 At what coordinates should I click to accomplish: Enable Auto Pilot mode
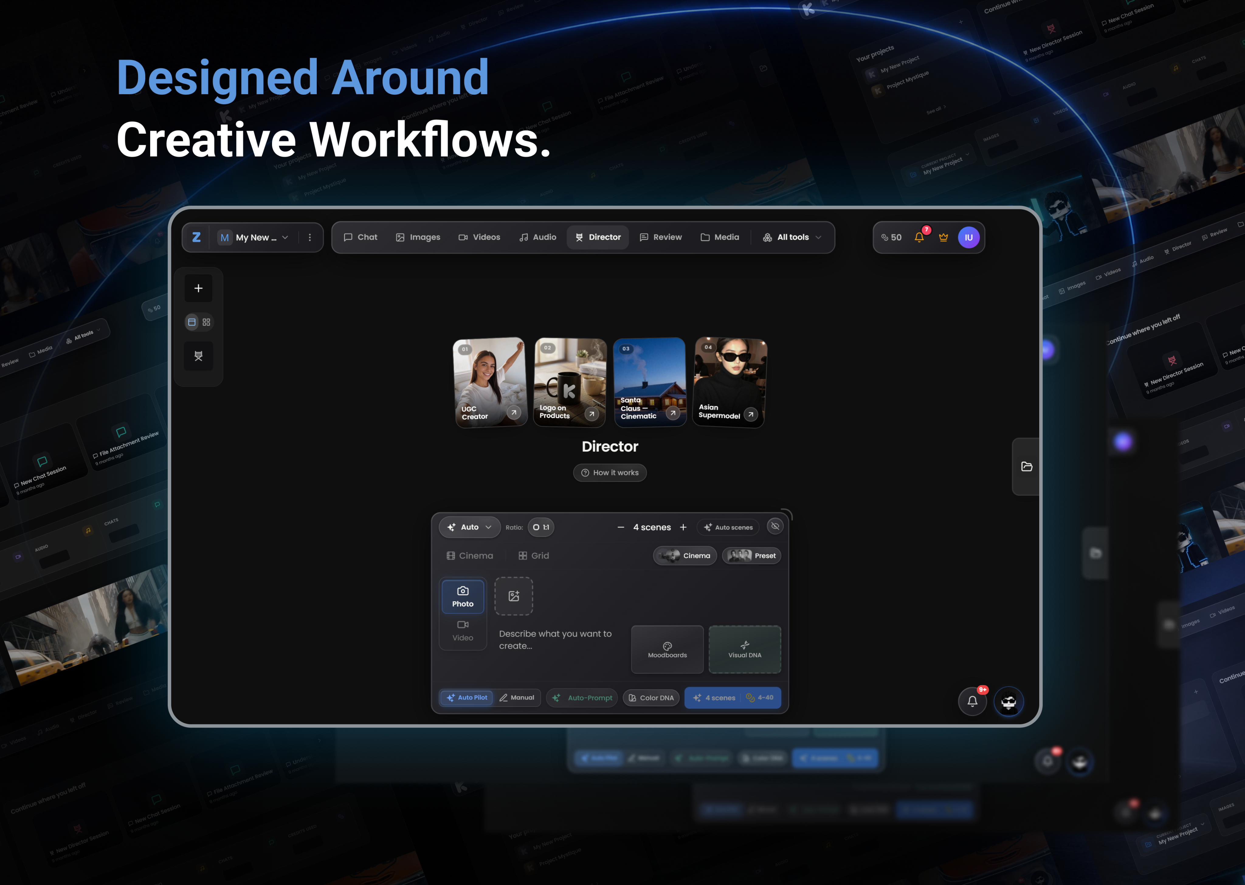click(x=467, y=698)
